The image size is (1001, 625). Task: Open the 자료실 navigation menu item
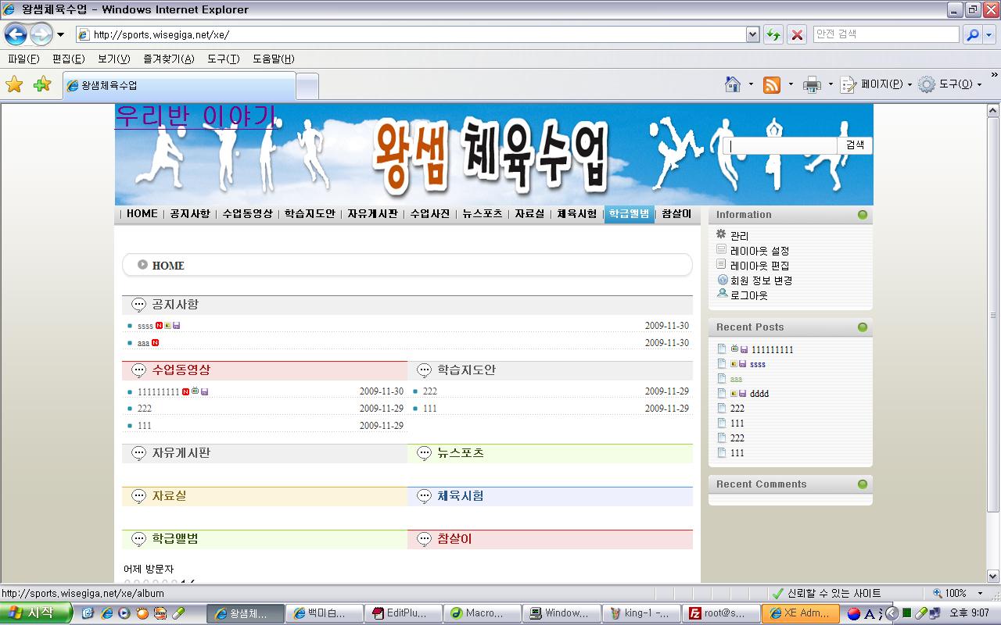click(x=529, y=213)
